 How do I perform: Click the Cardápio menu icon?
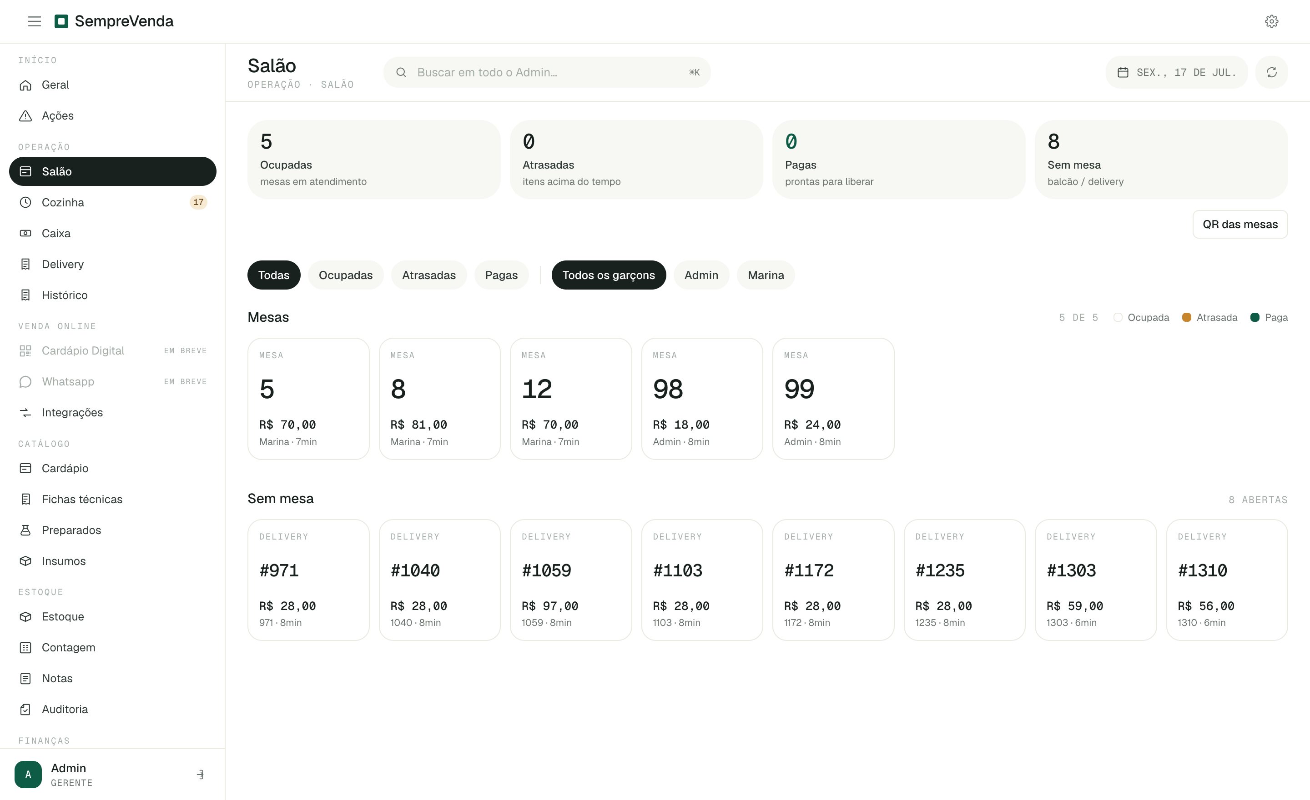(25, 468)
